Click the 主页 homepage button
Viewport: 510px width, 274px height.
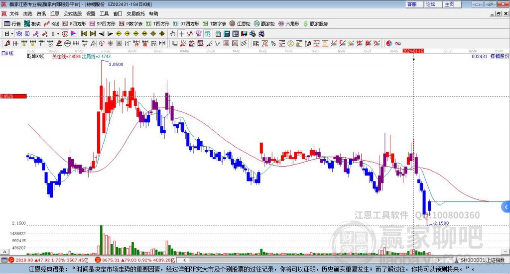click(x=452, y=4)
